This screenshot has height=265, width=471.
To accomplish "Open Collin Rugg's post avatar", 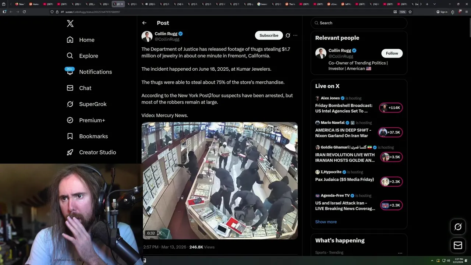I will pyautogui.click(x=147, y=36).
